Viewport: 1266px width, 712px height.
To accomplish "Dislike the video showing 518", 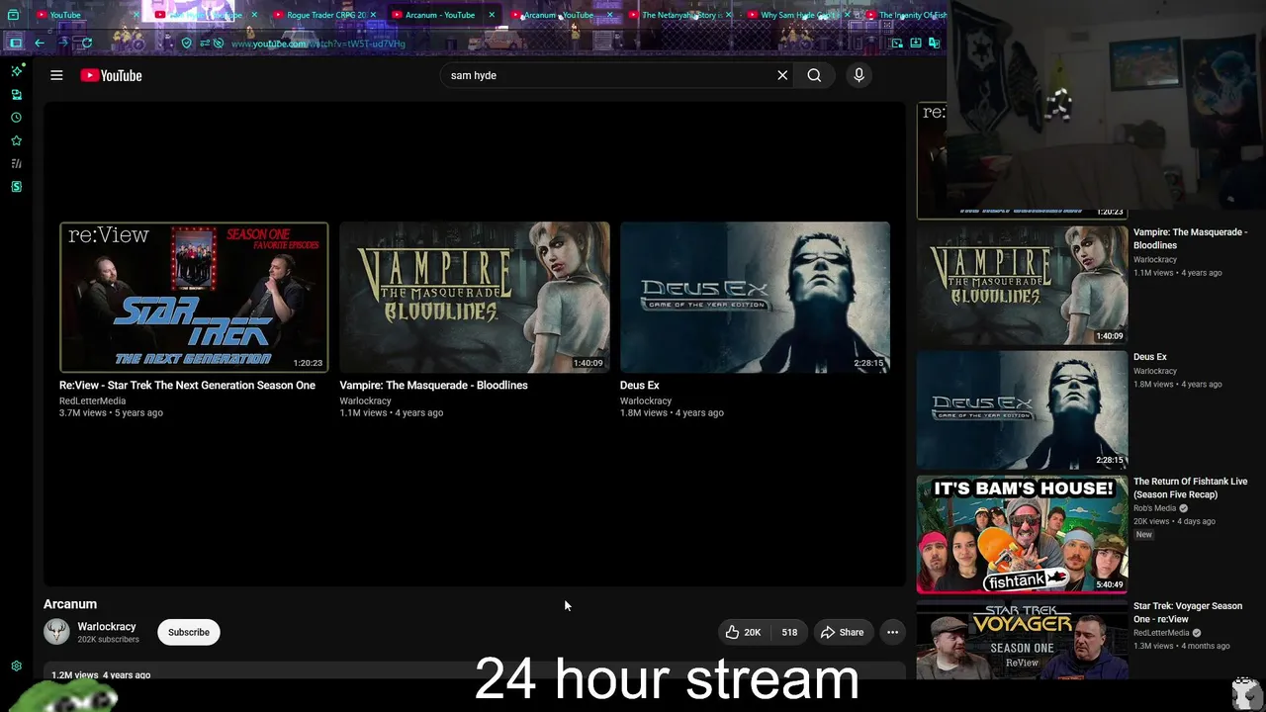I will point(789,632).
